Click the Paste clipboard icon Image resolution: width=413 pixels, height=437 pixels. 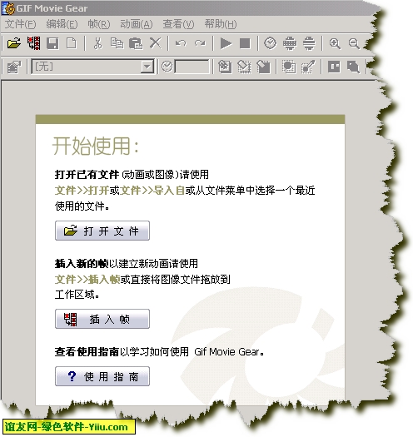[136, 43]
